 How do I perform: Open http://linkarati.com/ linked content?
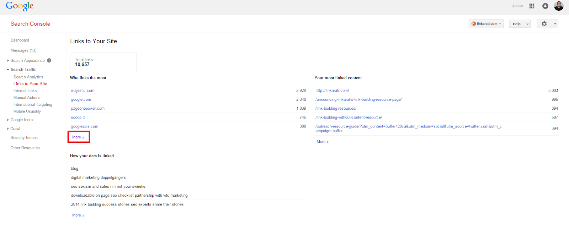pyautogui.click(x=332, y=91)
